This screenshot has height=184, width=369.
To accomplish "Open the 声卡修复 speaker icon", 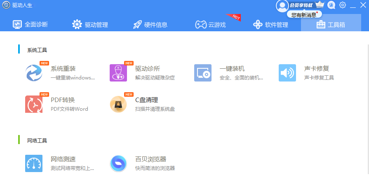I will click(x=287, y=73).
